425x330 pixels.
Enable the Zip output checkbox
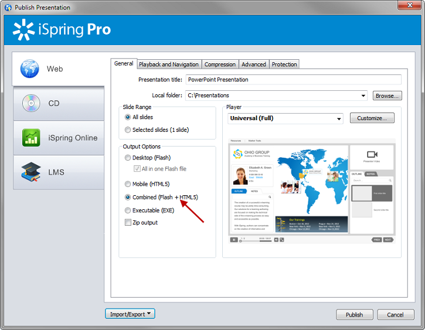pos(128,222)
